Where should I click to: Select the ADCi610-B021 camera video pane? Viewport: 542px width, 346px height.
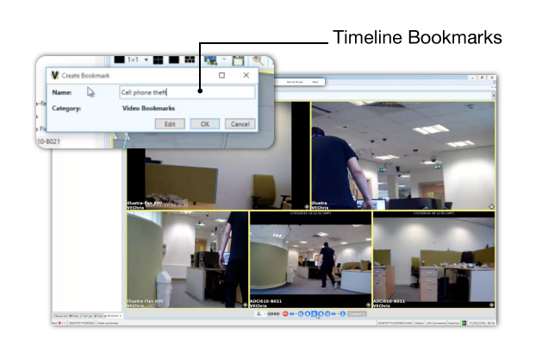310,259
